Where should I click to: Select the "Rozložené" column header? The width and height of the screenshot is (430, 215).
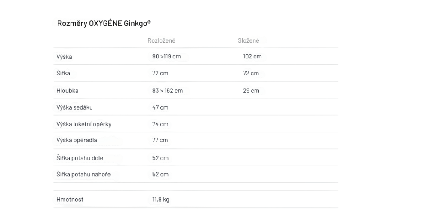[x=161, y=40]
